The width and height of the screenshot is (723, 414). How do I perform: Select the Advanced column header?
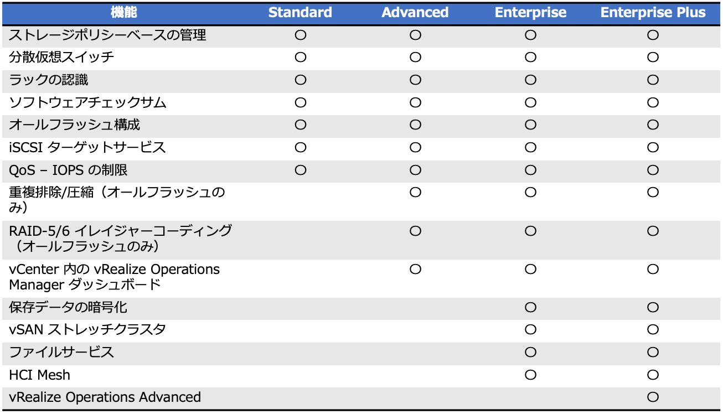tap(415, 13)
